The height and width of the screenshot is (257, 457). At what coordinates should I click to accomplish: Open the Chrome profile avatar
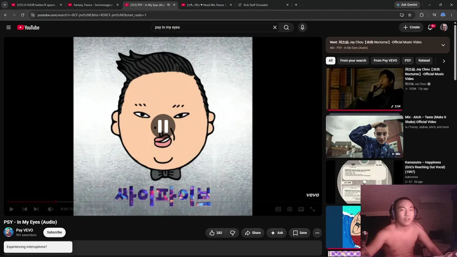point(443,15)
